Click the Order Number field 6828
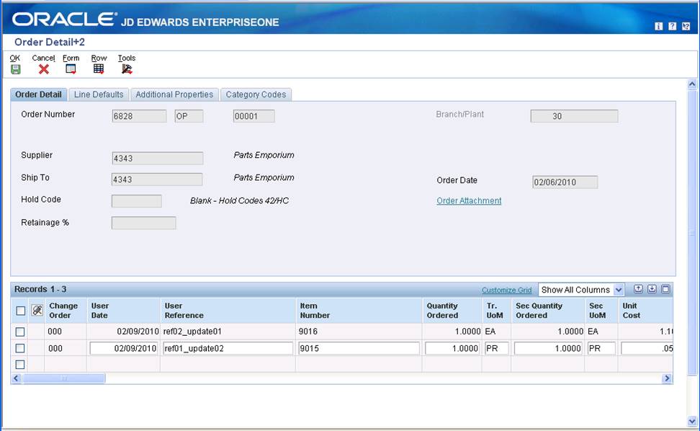 [139, 116]
